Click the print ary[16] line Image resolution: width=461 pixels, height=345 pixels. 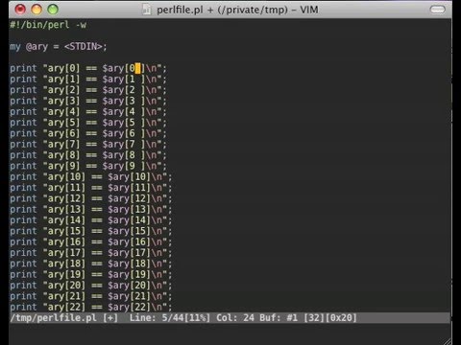tap(91, 242)
